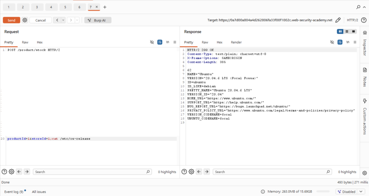
Task: Open Response search settings gear
Action: point(191,172)
